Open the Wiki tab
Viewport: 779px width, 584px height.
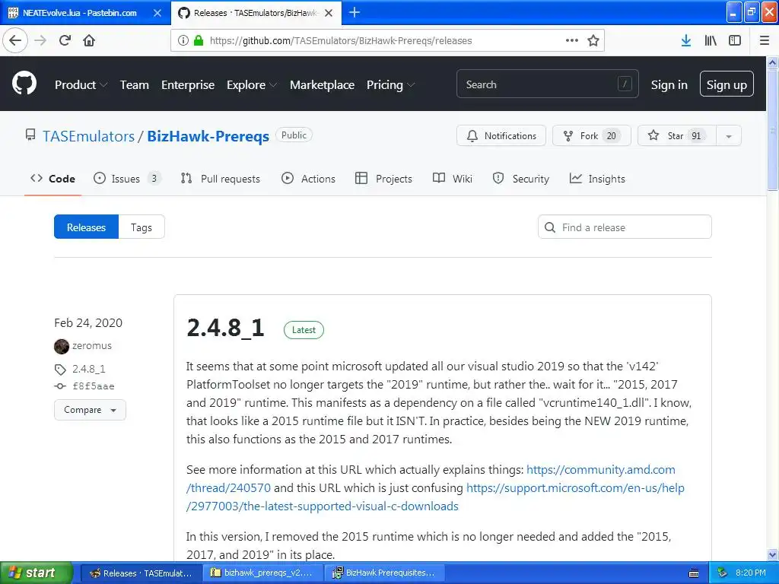coord(453,179)
